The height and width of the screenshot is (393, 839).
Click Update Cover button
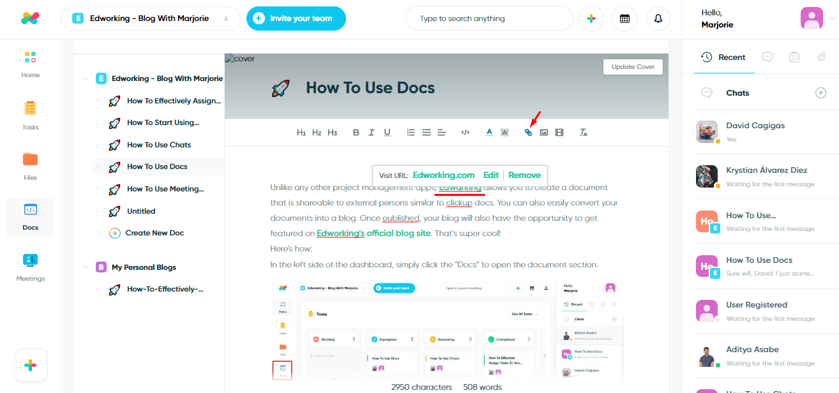pos(633,66)
